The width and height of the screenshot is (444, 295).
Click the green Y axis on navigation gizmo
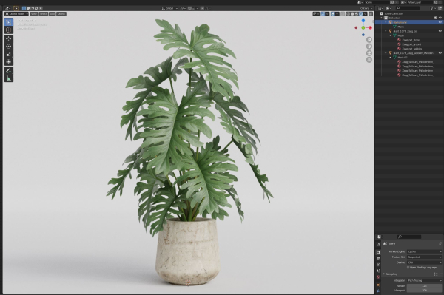pos(363,27)
